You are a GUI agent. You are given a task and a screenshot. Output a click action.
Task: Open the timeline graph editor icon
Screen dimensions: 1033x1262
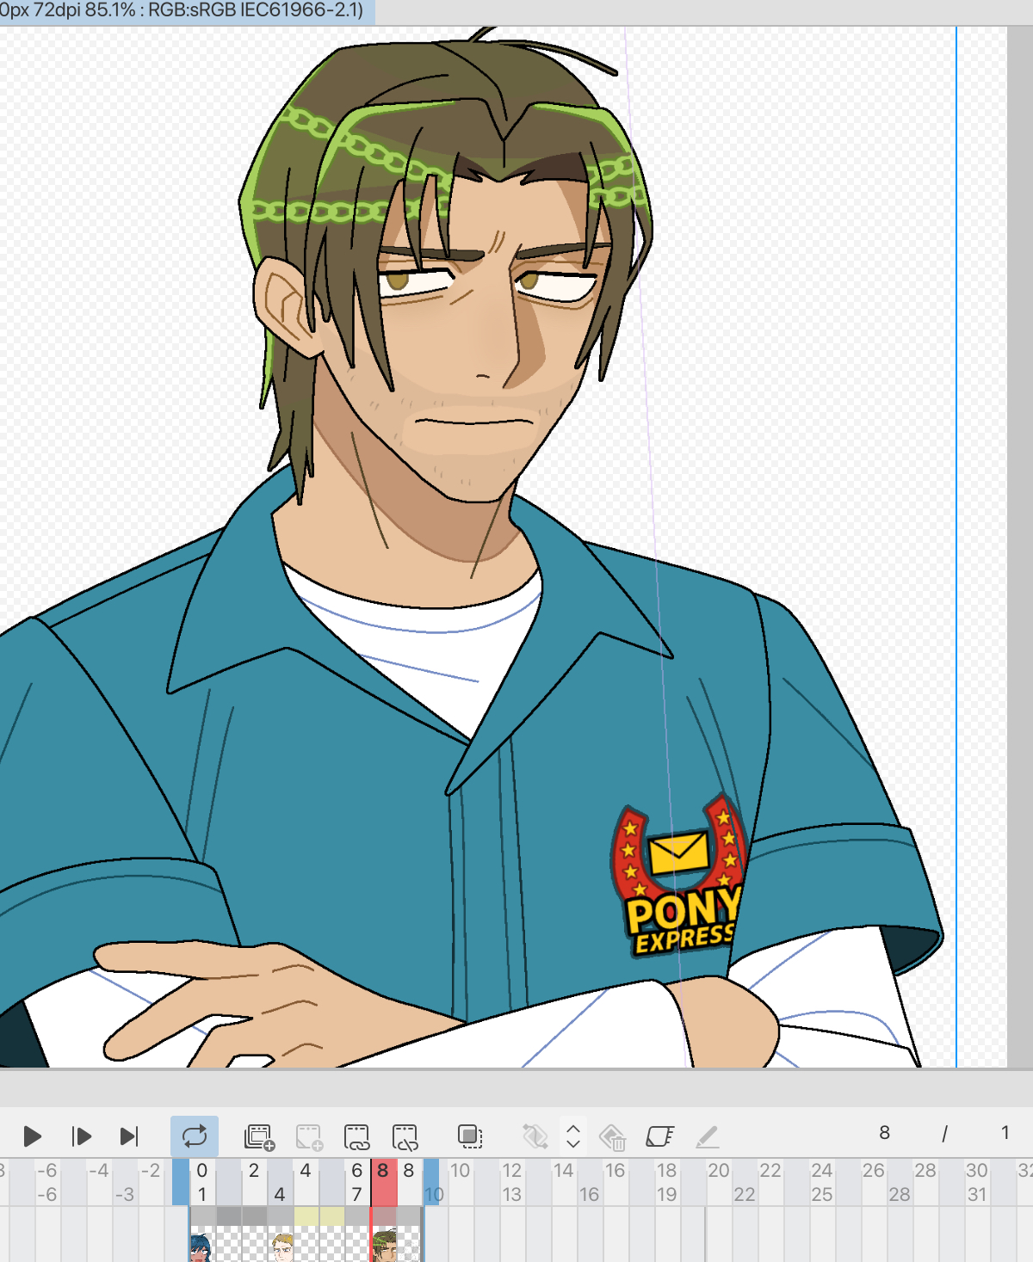[659, 1136]
